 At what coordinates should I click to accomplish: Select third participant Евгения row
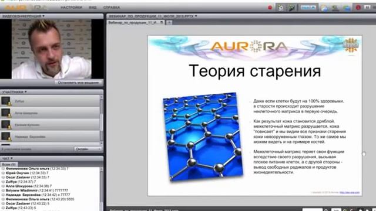[50, 125]
